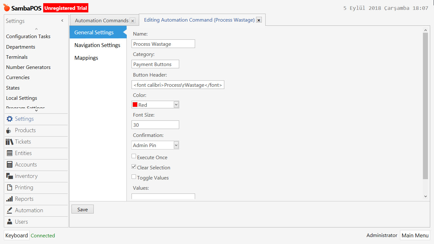Collapse the Settings sidebar using the chevron
434x244 pixels.
point(62,20)
